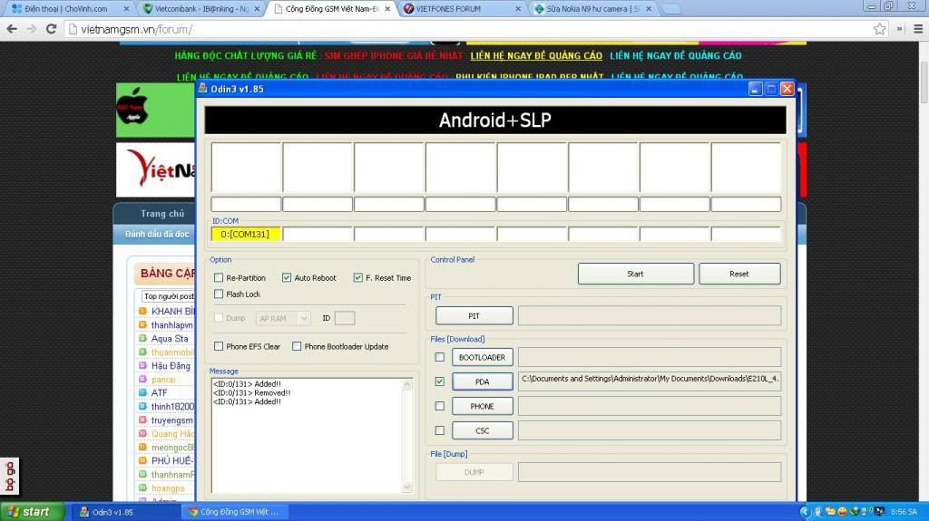Screen dimensions: 929x521
Task: Tick the Re-Partition checkbox in Odin3
Action: 219,277
